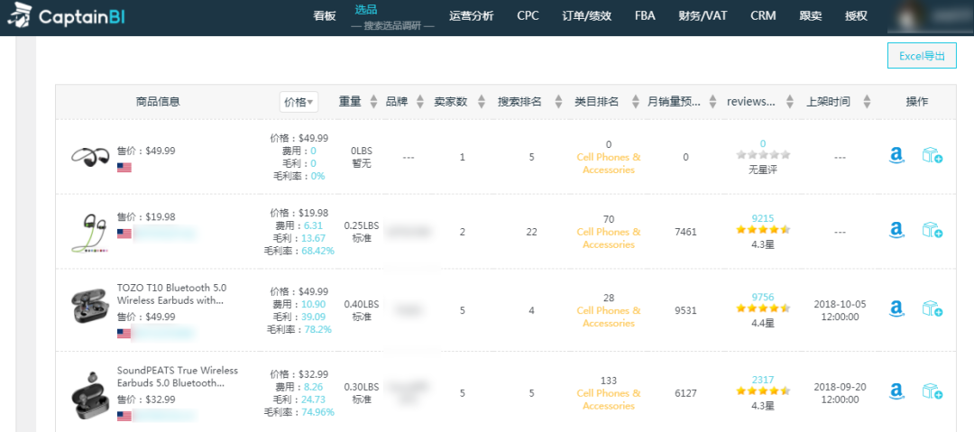Open the CPC menu item
974x432 pixels.
click(x=528, y=16)
